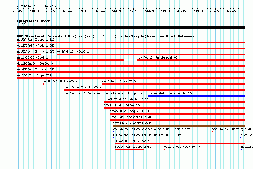Select the nsv470642 (Jakobsson2008) label
The height and width of the screenshot is (169, 253).
coord(158,57)
